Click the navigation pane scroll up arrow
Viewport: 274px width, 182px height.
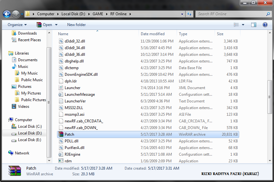click(49, 33)
